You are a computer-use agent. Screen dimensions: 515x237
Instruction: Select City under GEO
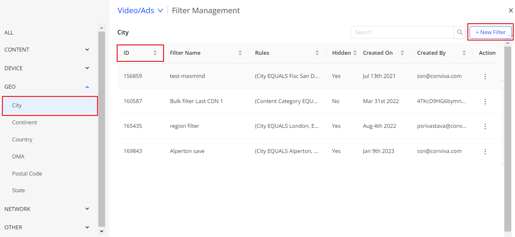tap(50, 106)
